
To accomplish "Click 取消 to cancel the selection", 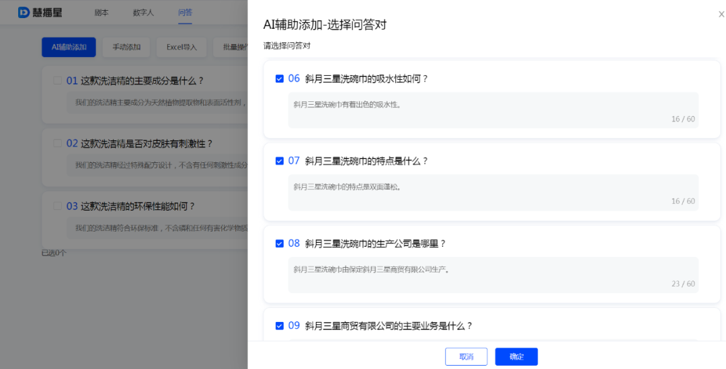I will [x=466, y=357].
